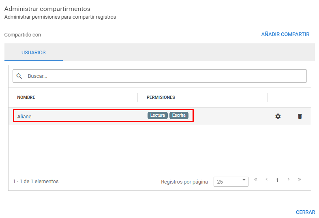Go to next page arrow
Viewport: 319px width, 218px height.
[x=289, y=180]
